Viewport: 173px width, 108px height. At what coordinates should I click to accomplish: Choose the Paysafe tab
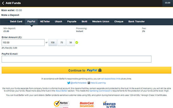tap(72, 22)
